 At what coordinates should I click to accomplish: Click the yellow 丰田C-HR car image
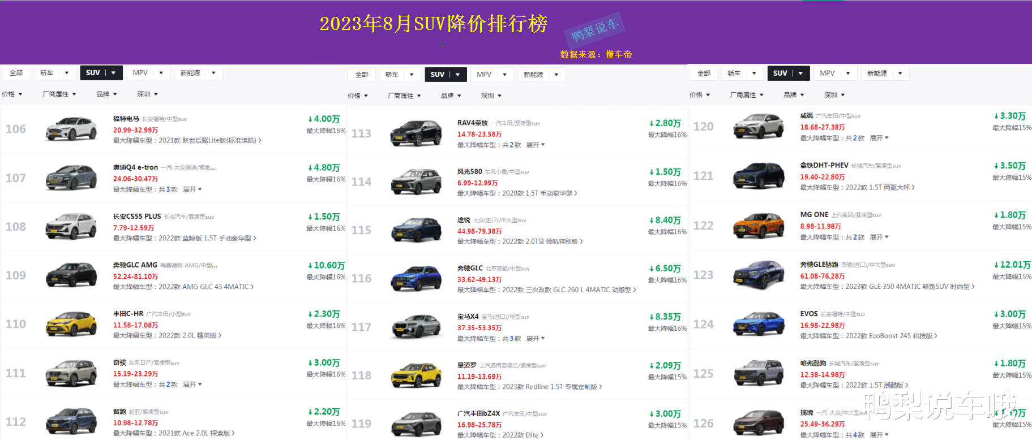click(71, 324)
